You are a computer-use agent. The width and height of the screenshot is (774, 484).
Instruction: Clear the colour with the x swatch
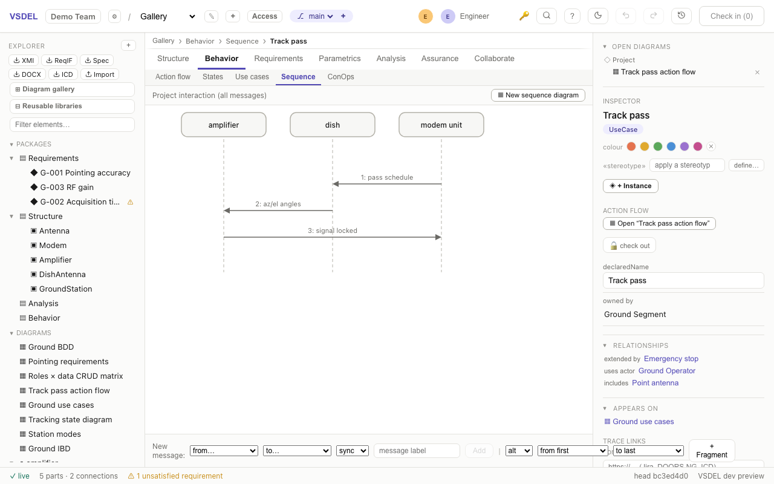click(x=711, y=146)
